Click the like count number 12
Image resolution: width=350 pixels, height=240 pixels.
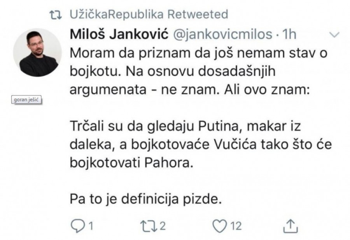236,225
